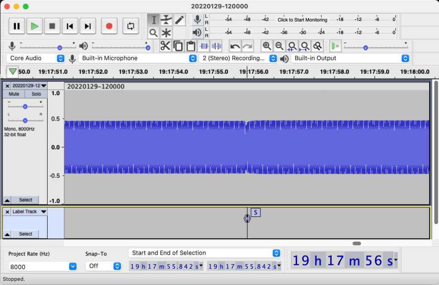Image resolution: width=439 pixels, height=285 pixels.
Task: Toggle the Loop playback button
Action: point(131,26)
